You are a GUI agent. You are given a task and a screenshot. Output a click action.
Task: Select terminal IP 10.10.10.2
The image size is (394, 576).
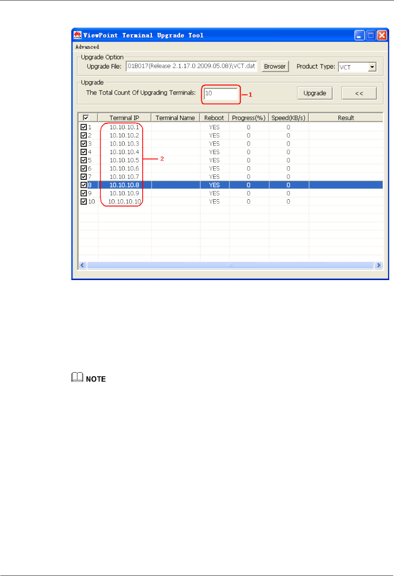(x=124, y=135)
